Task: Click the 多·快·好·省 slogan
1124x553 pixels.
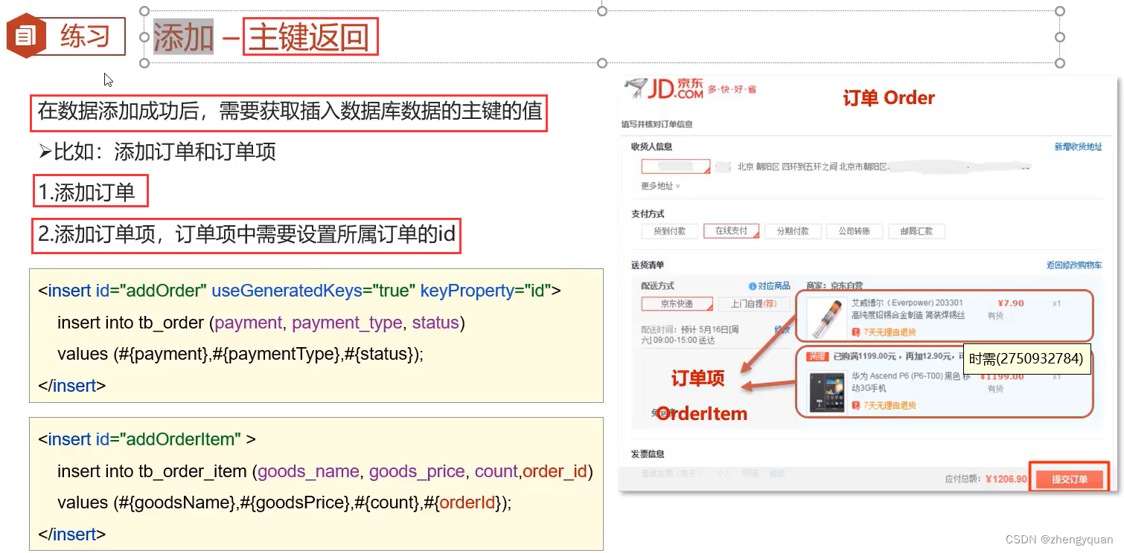Action: pyautogui.click(x=732, y=90)
